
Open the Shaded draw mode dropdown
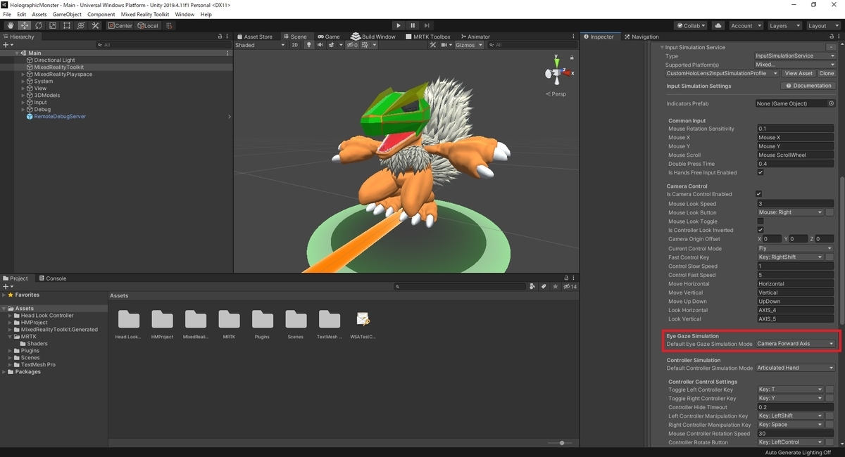click(x=260, y=45)
